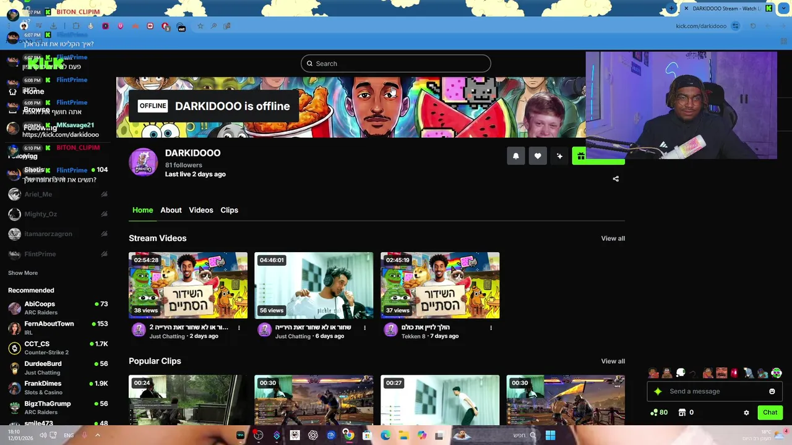Open volume control in the system tray
The image size is (792, 445).
coord(43,435)
